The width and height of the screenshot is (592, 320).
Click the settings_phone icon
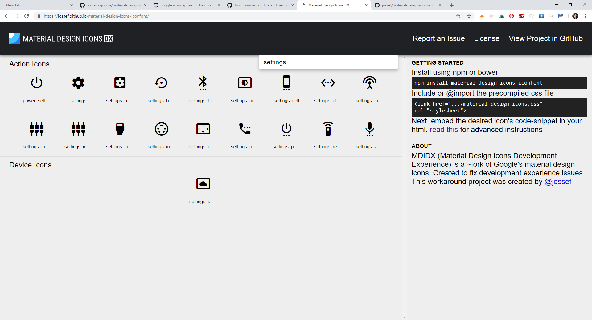(245, 129)
